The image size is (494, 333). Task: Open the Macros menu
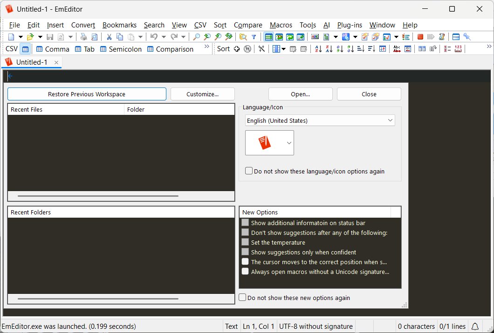pos(281,25)
